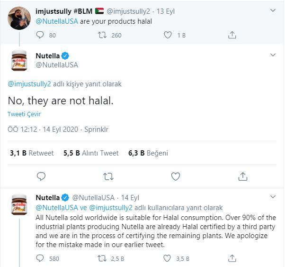View the 6,3 B Beğeni list
Viewport: 285px width, 267px height.
(148, 153)
